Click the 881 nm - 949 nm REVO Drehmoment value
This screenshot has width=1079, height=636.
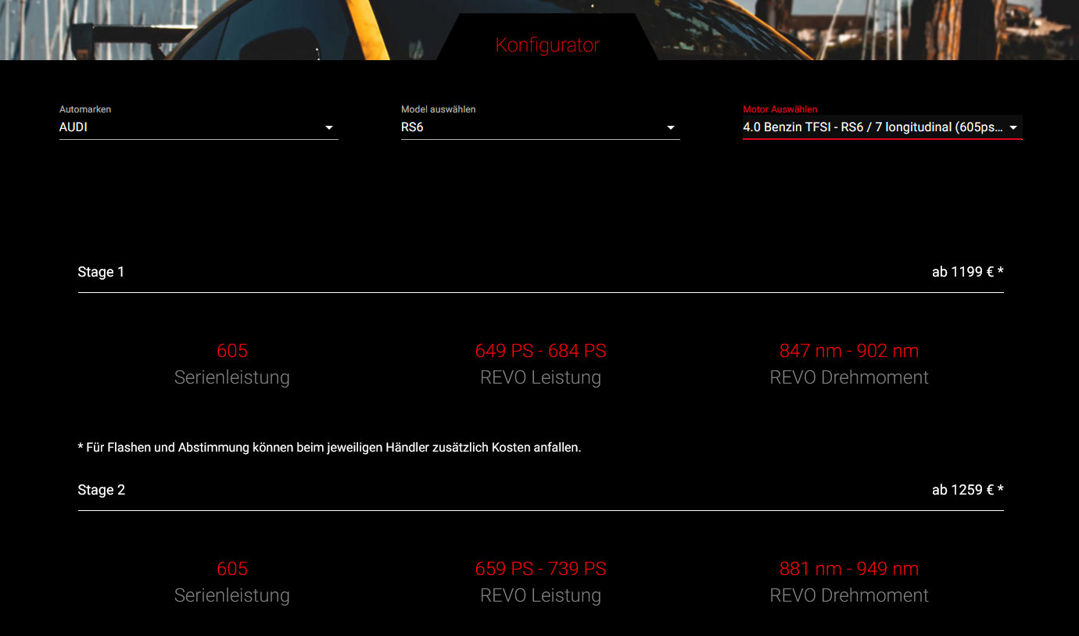[x=849, y=569]
